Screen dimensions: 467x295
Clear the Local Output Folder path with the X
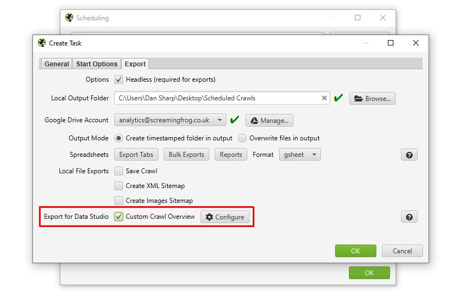pos(324,98)
